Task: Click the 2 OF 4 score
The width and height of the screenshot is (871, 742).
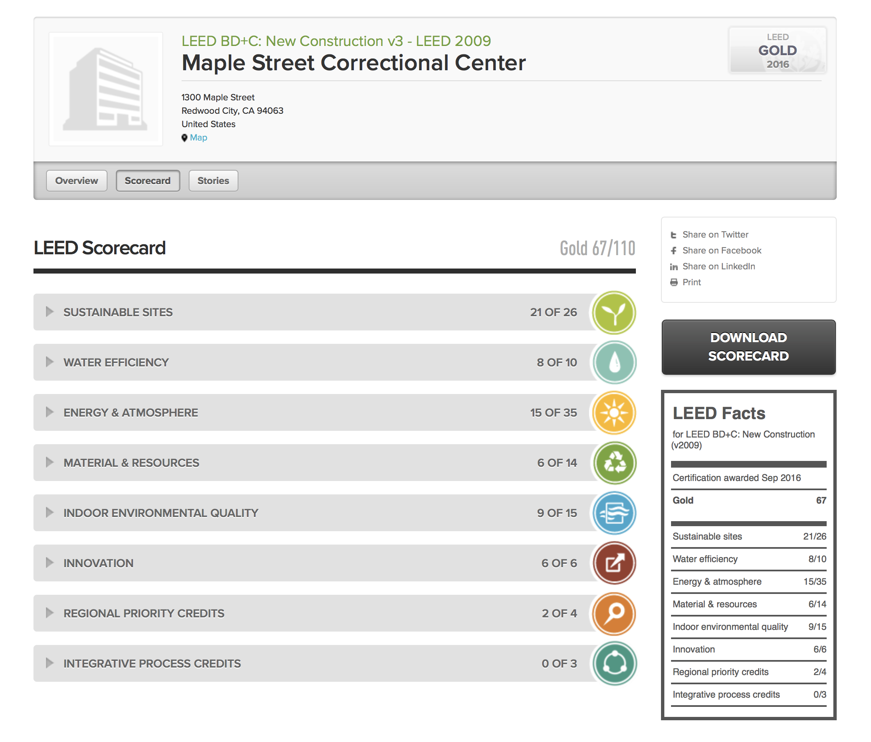Action: [559, 613]
